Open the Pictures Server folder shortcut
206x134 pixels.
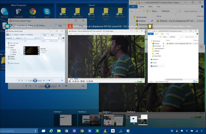coord(92,14)
